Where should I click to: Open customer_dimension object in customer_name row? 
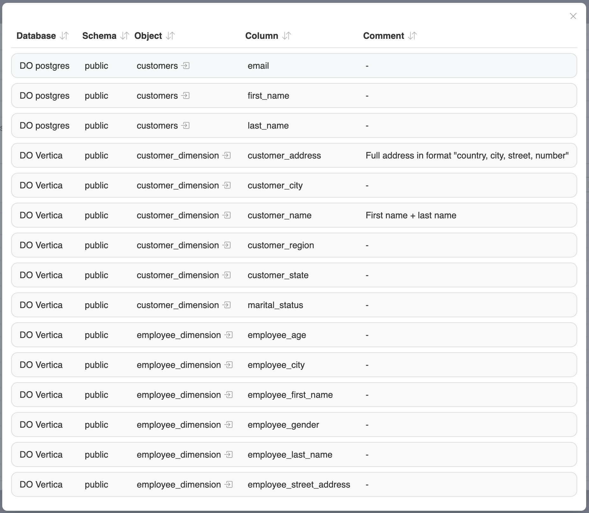(227, 215)
